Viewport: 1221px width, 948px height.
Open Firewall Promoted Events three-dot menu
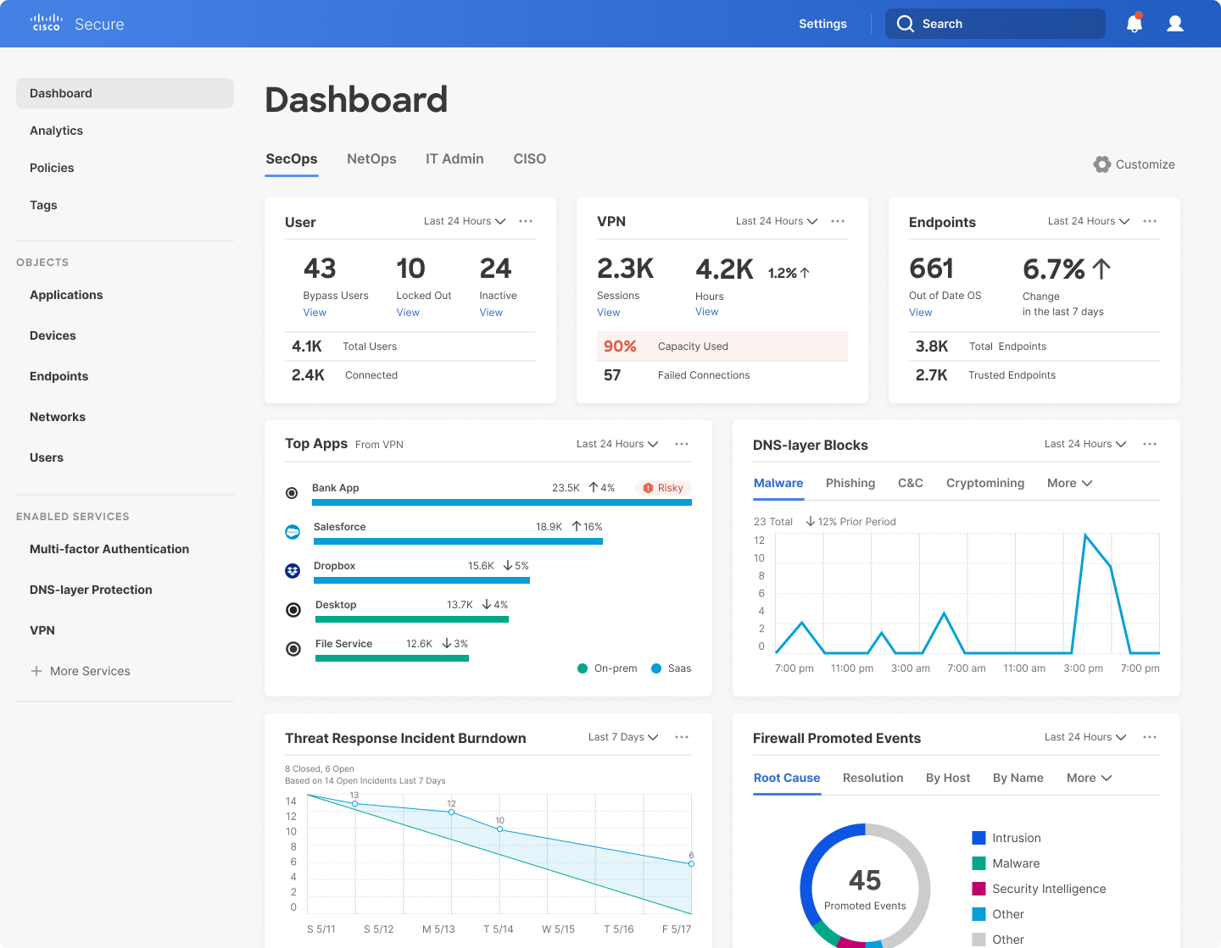(1150, 737)
